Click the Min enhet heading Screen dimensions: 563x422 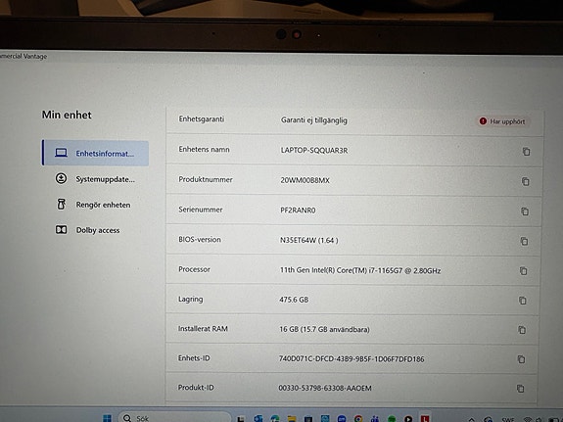coord(67,115)
